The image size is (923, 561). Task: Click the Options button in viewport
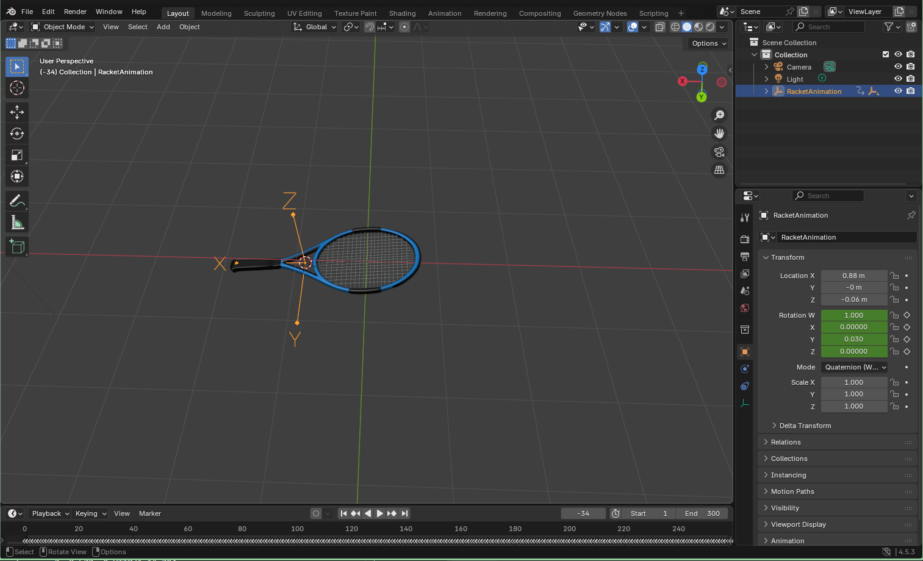pos(708,43)
